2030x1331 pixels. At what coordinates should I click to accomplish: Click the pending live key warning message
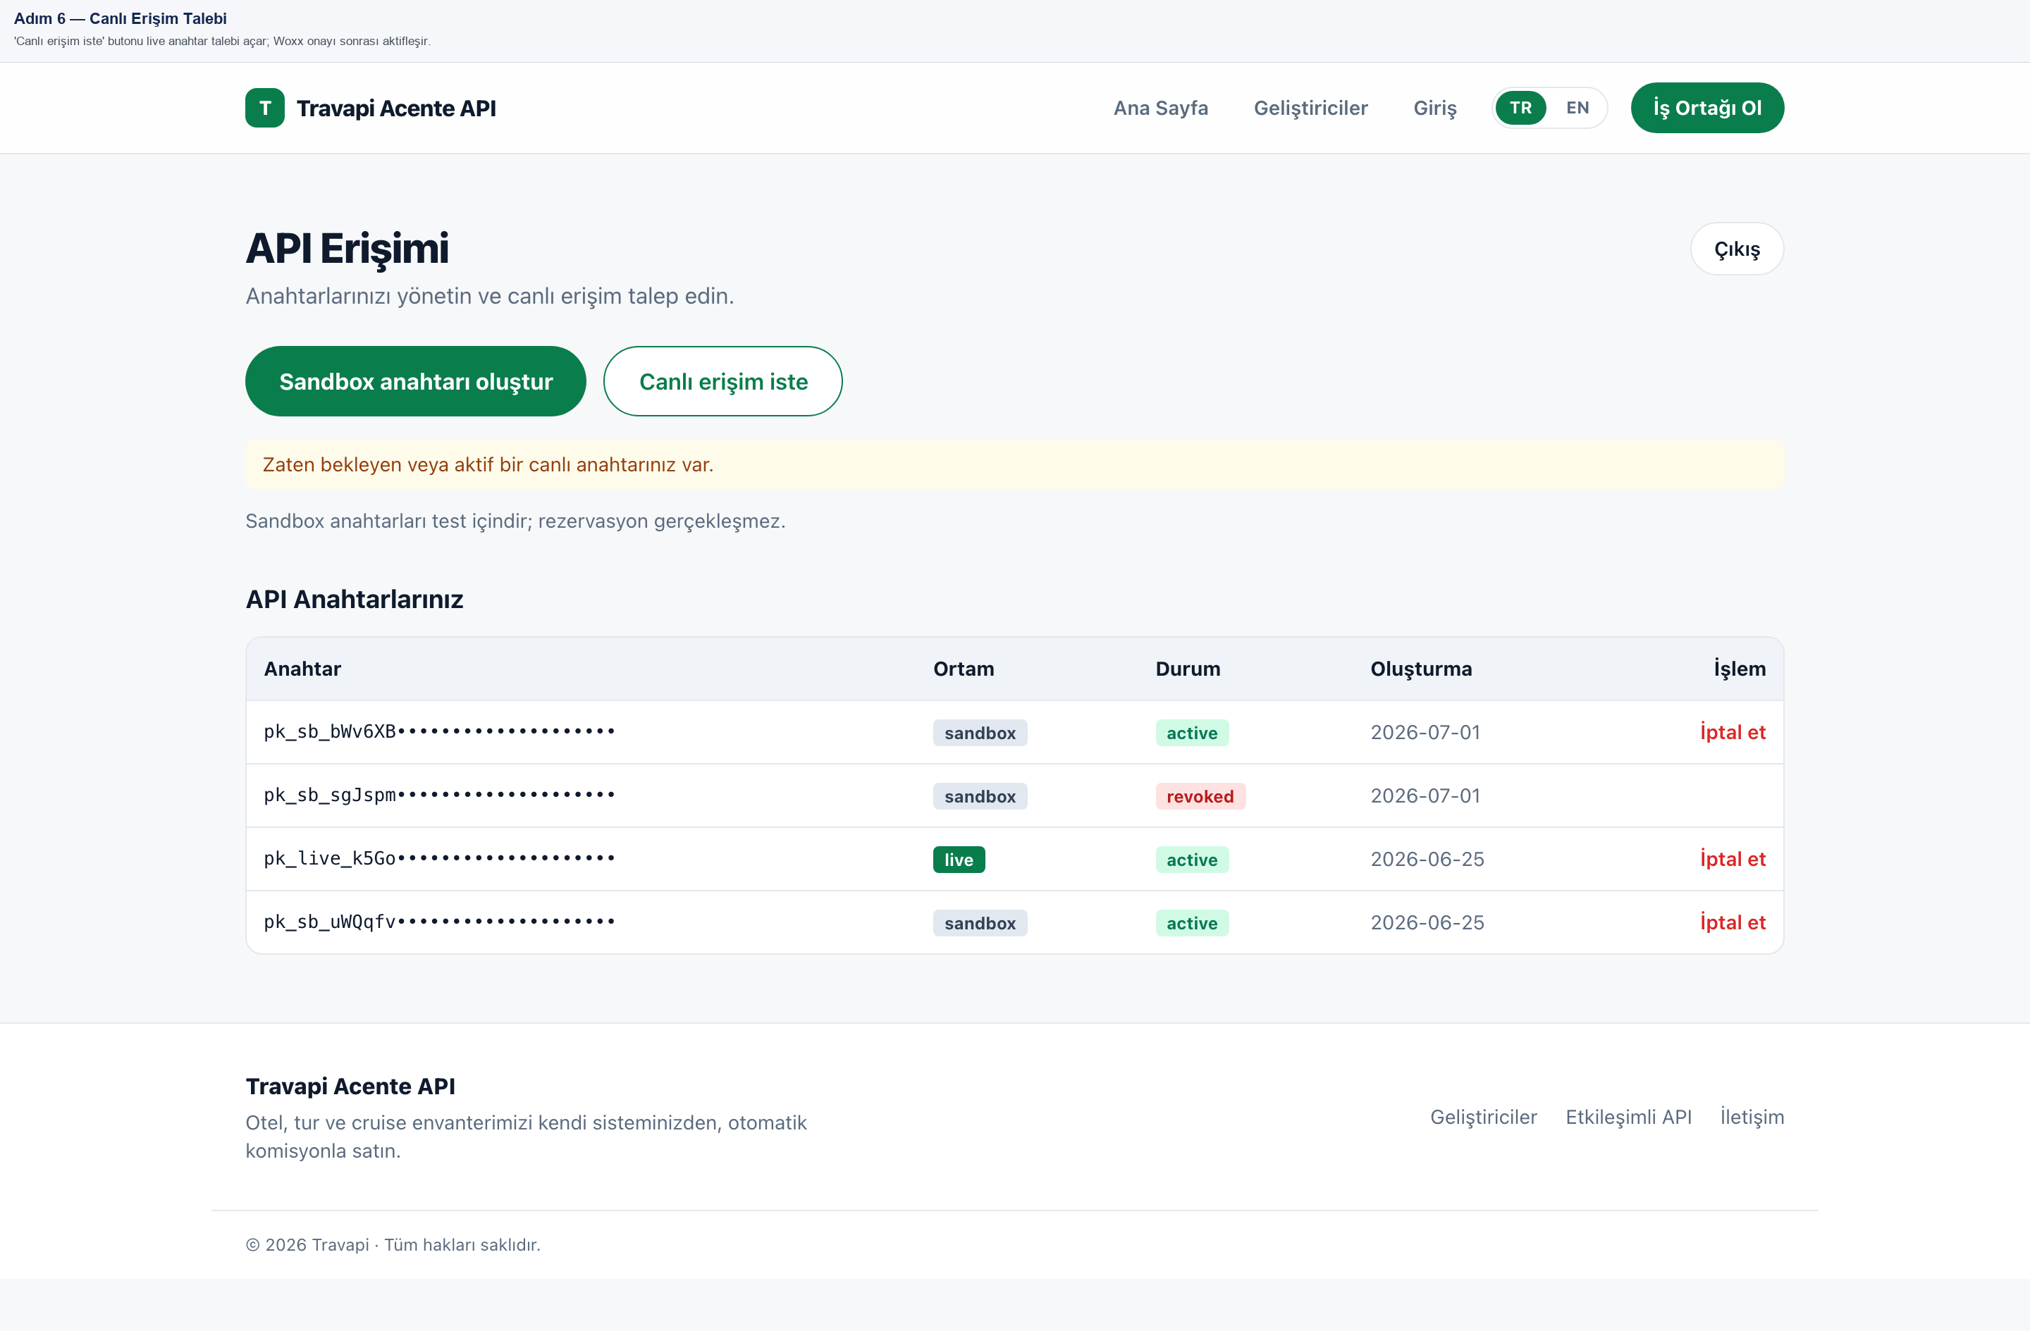[1014, 465]
